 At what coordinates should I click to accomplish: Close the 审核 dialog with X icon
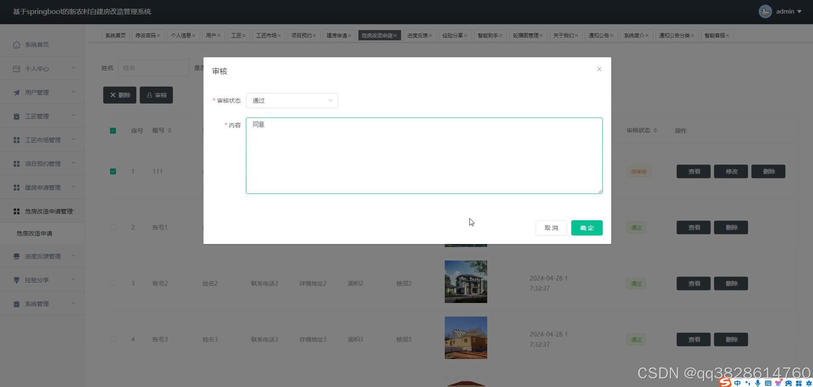pyautogui.click(x=599, y=69)
